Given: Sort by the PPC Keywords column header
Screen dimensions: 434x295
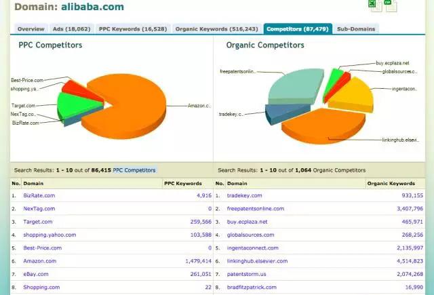Looking at the screenshot, I should pos(183,184).
